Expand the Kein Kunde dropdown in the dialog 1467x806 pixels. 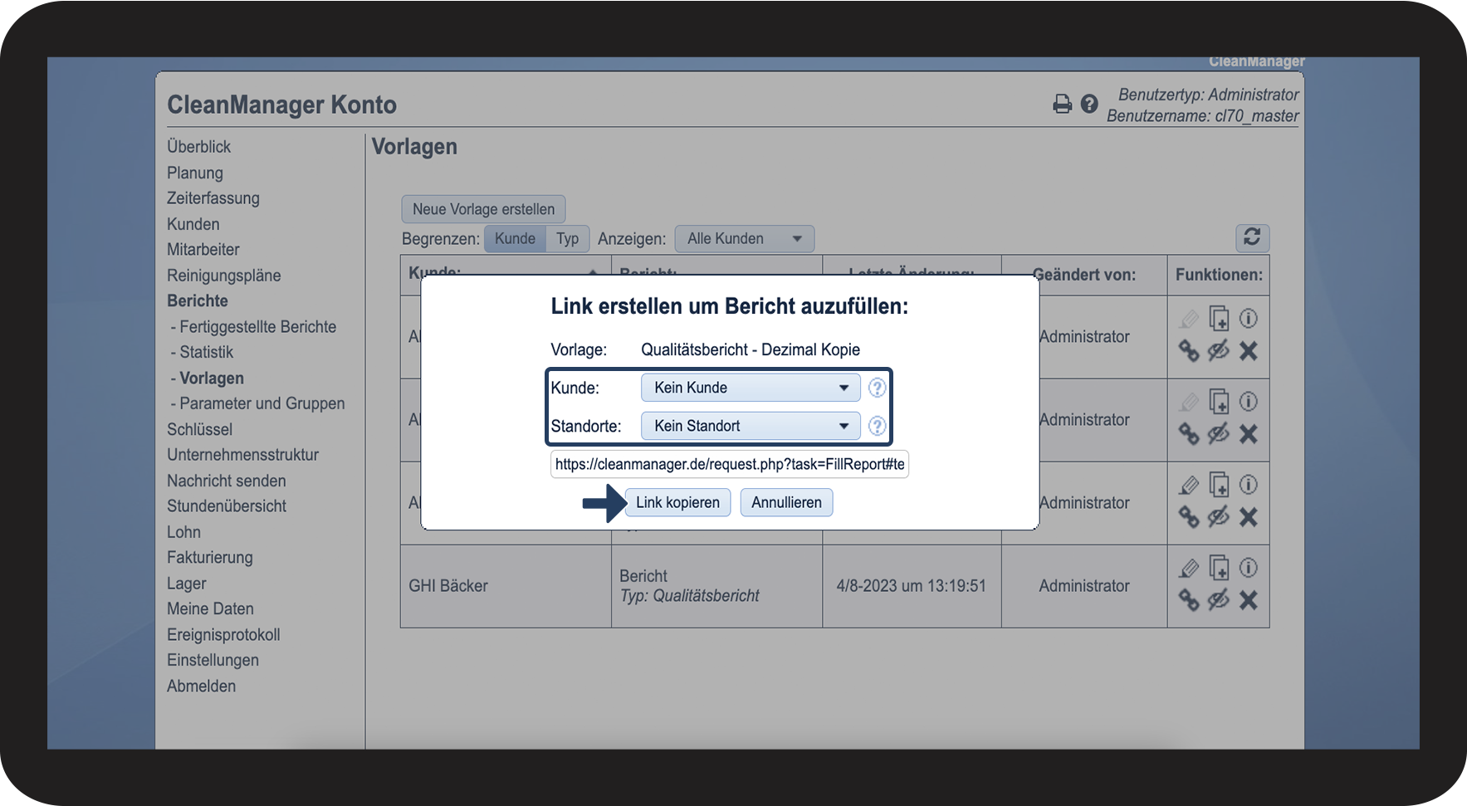tap(751, 388)
